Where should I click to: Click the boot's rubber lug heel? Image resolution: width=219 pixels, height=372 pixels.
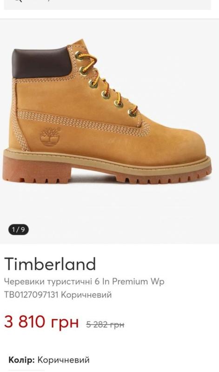[x=37, y=170]
